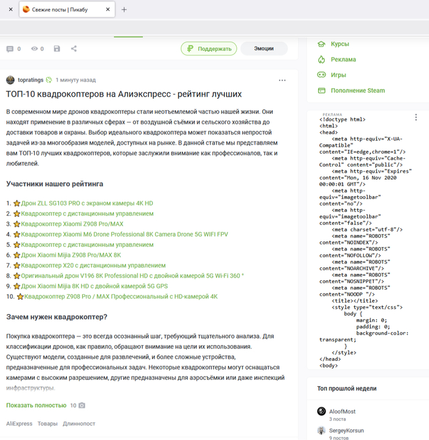This screenshot has height=440, width=429.
Task: Click the РЕКЛАМА ad label
Action: point(332,115)
